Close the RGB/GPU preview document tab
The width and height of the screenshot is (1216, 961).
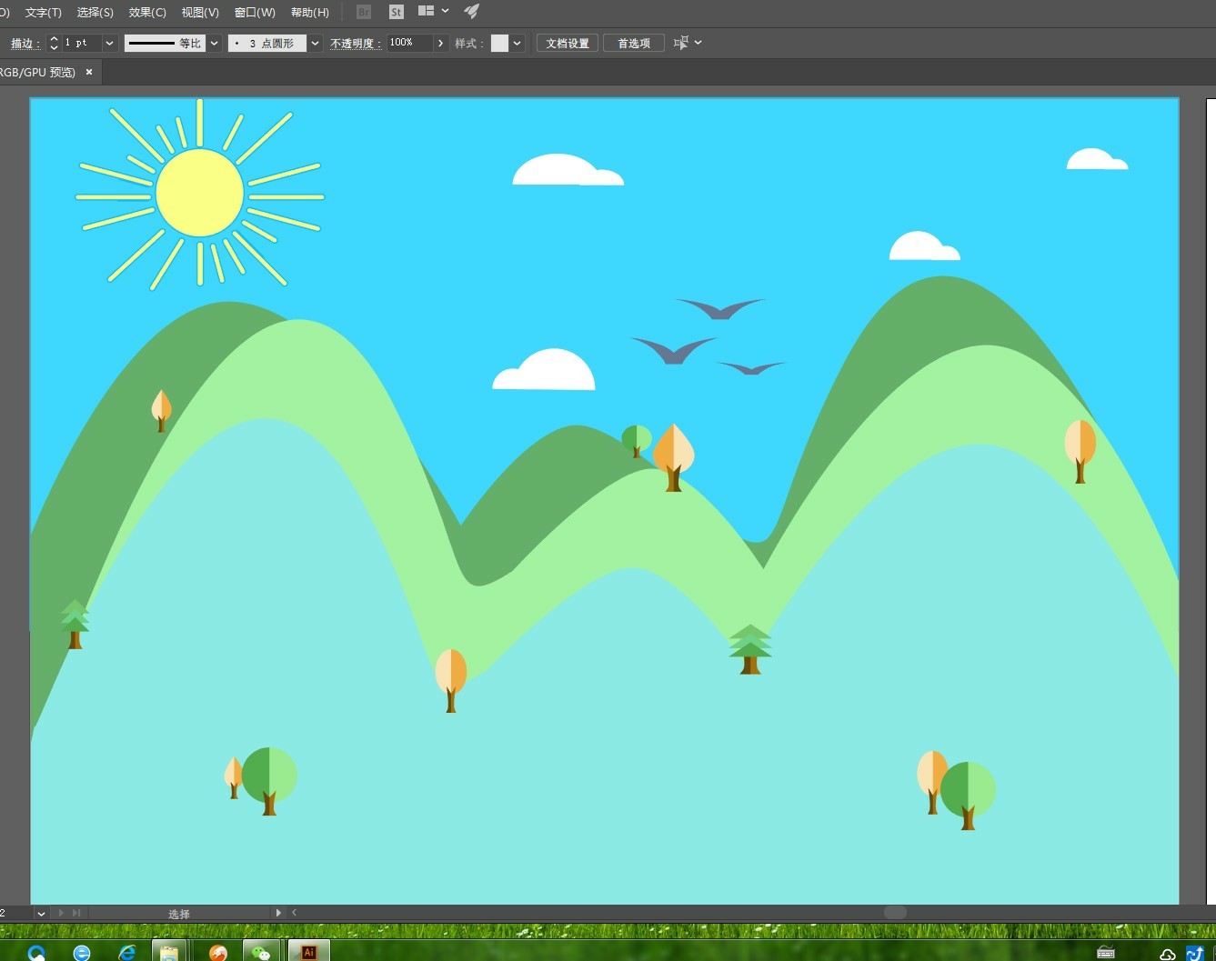click(89, 72)
